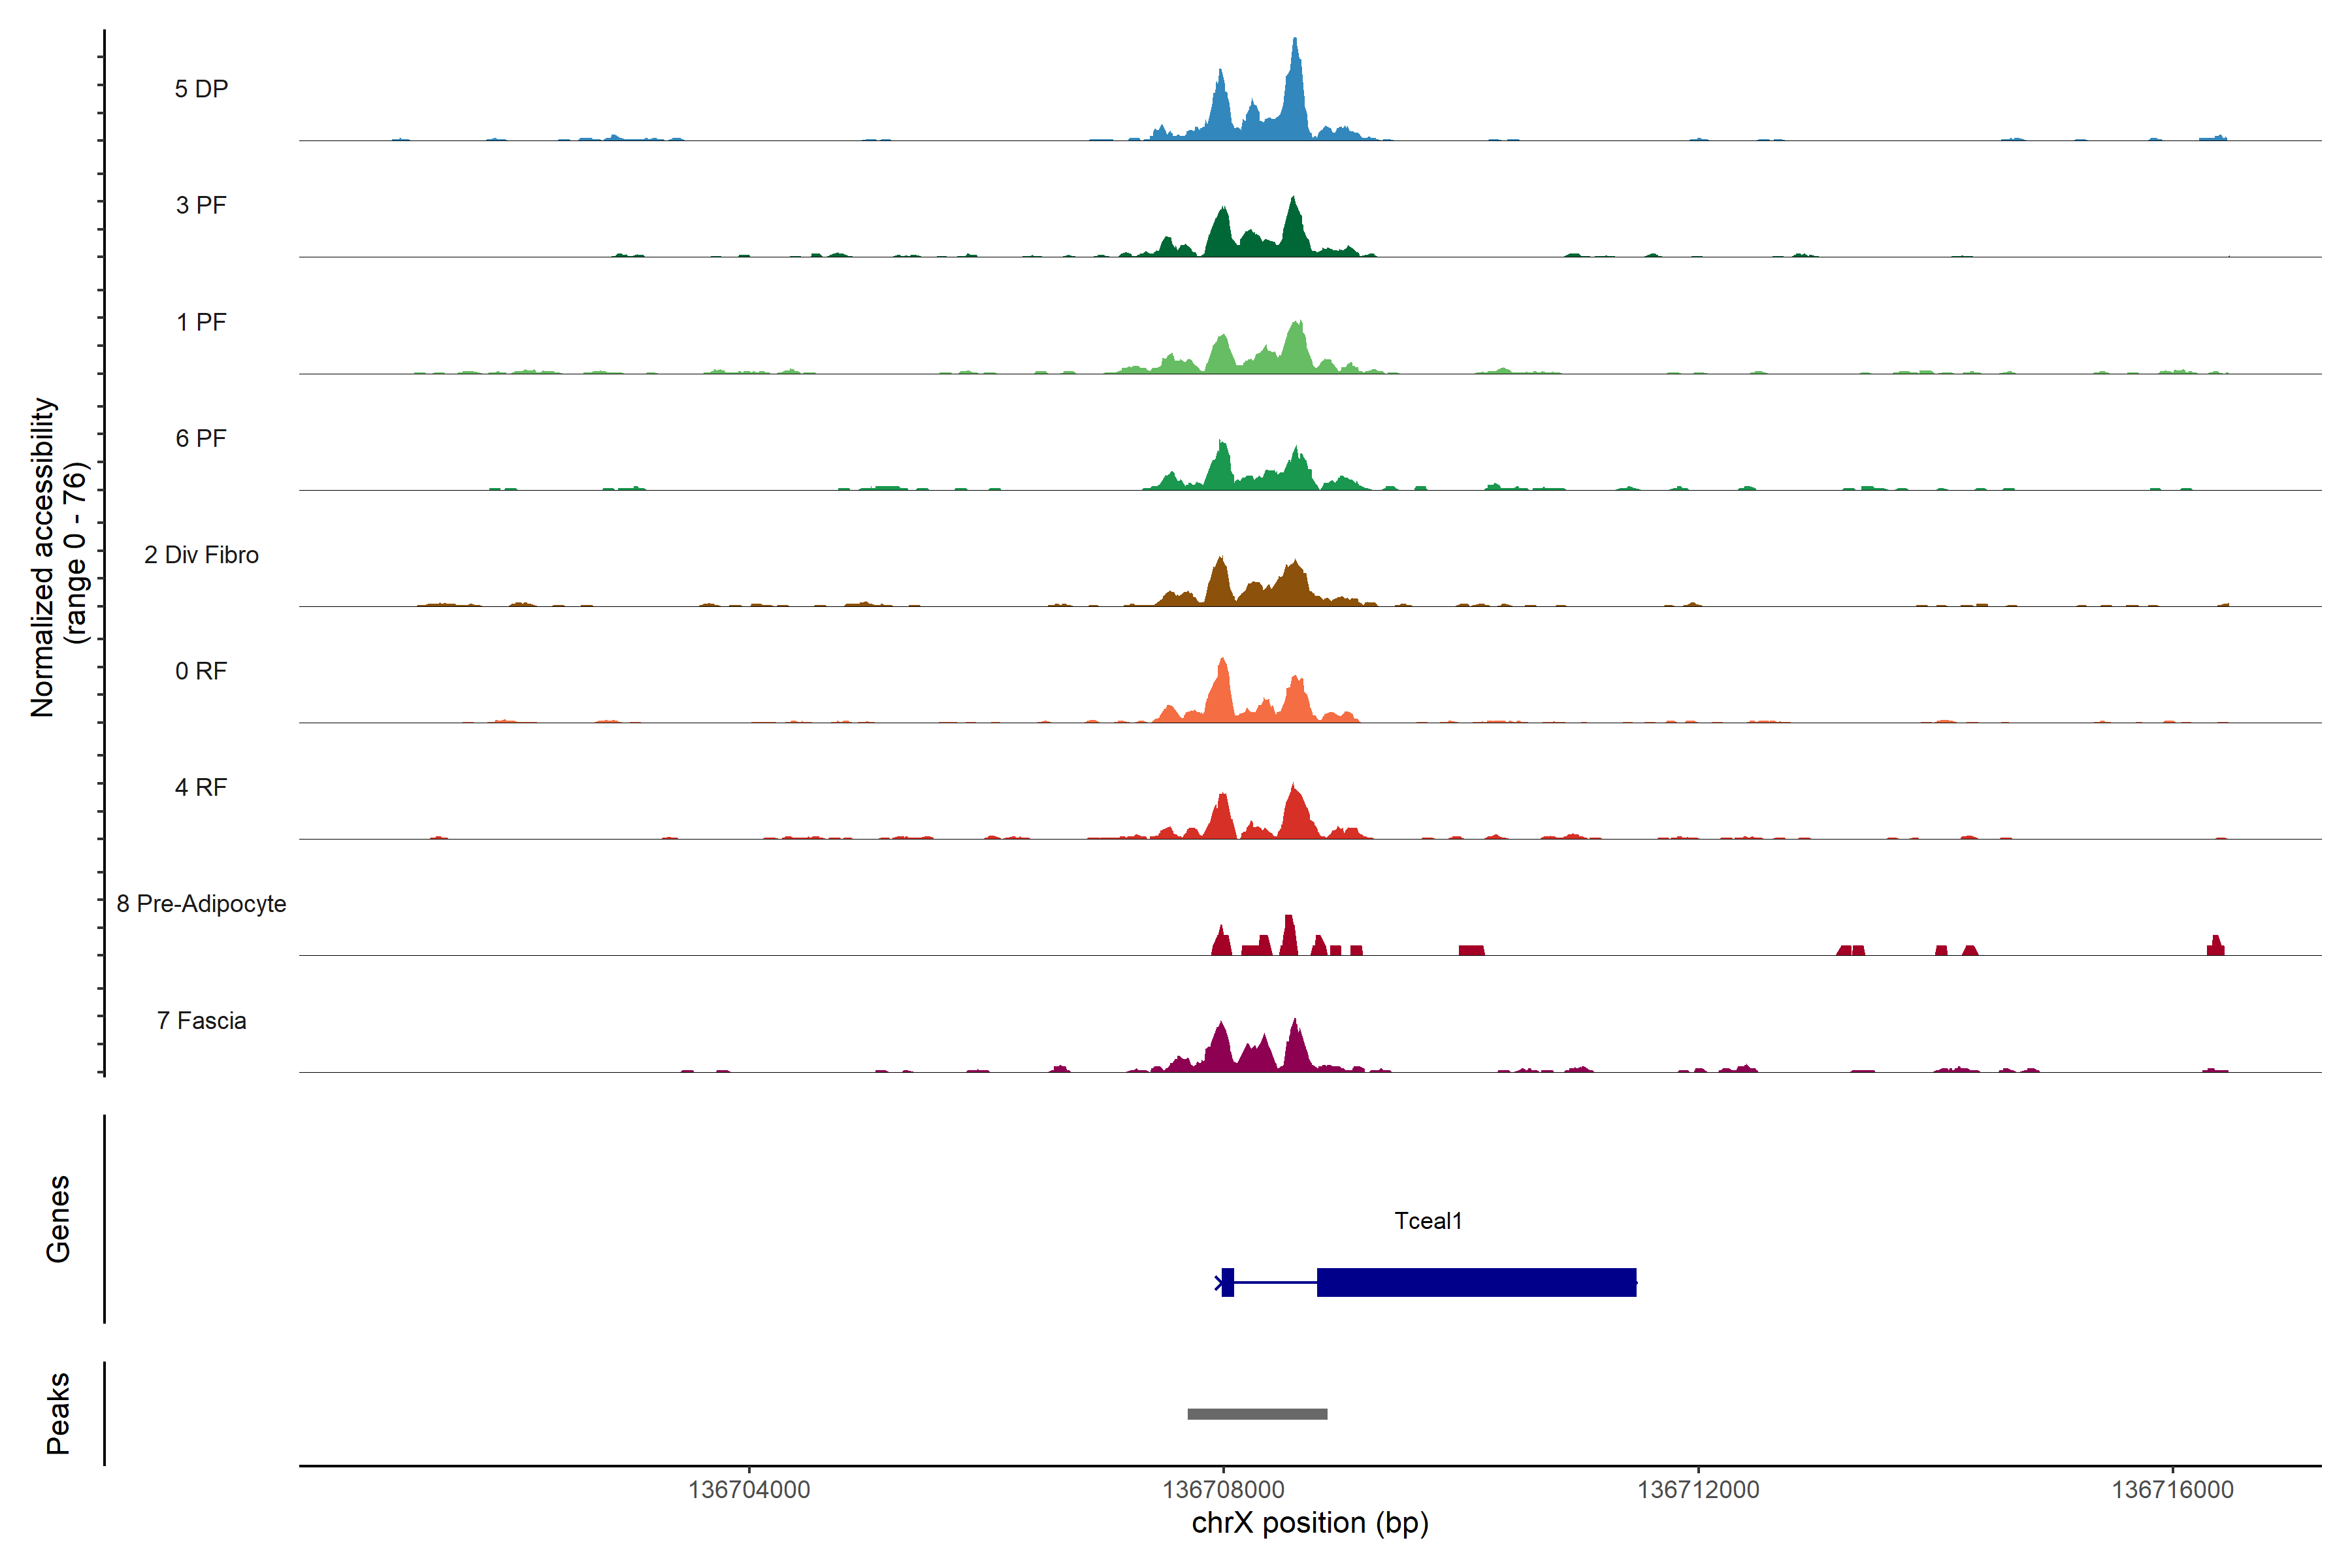This screenshot has width=2352, height=1568.
Task: Click the Tceal1 gene name
Action: [x=1428, y=1221]
